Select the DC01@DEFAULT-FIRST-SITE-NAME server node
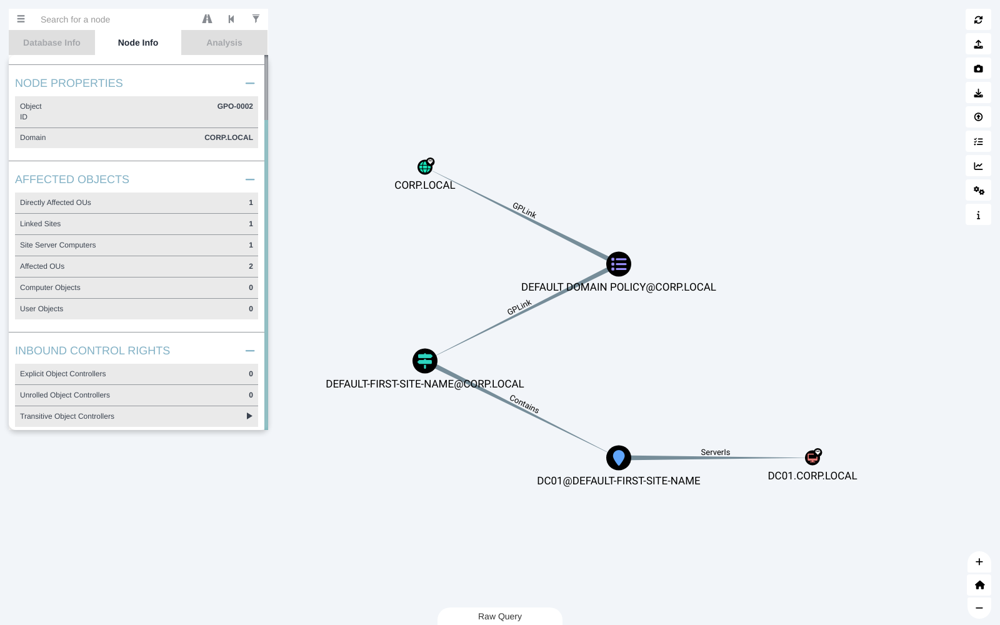The width and height of the screenshot is (1000, 625). pos(619,458)
